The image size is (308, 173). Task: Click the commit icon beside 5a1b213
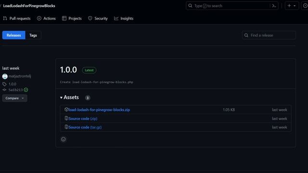(4, 90)
